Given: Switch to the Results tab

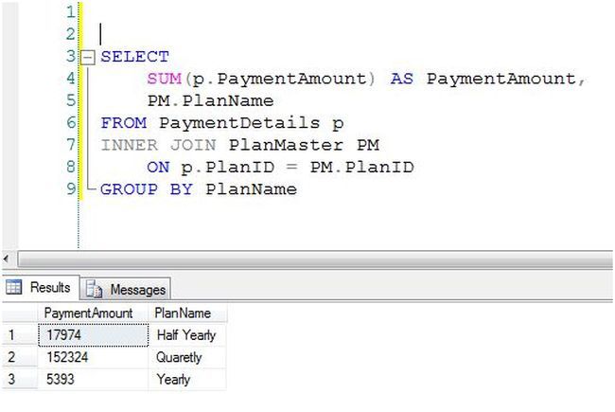Looking at the screenshot, I should click(x=41, y=288).
